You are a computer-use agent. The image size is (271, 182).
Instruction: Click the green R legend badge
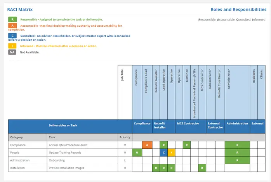click(x=12, y=19)
